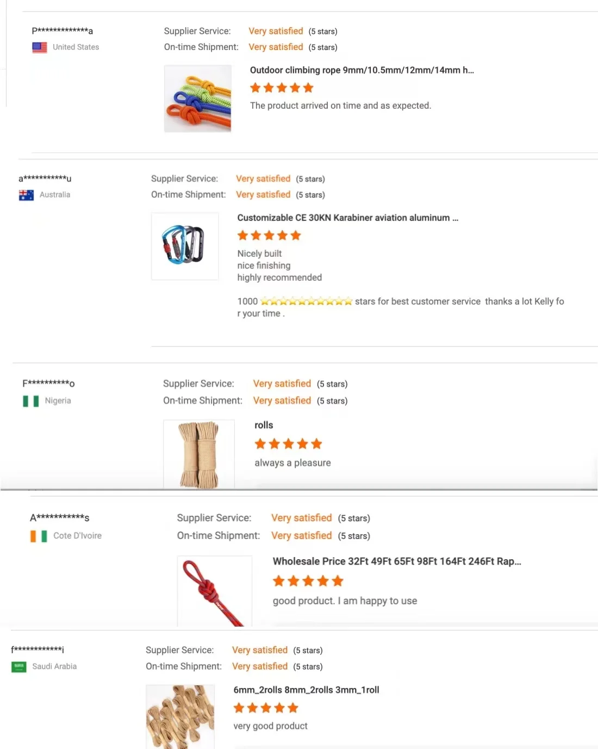Open "6mm_2rolls 8mm_2rolls 3mm_1roll" product link

[306, 690]
